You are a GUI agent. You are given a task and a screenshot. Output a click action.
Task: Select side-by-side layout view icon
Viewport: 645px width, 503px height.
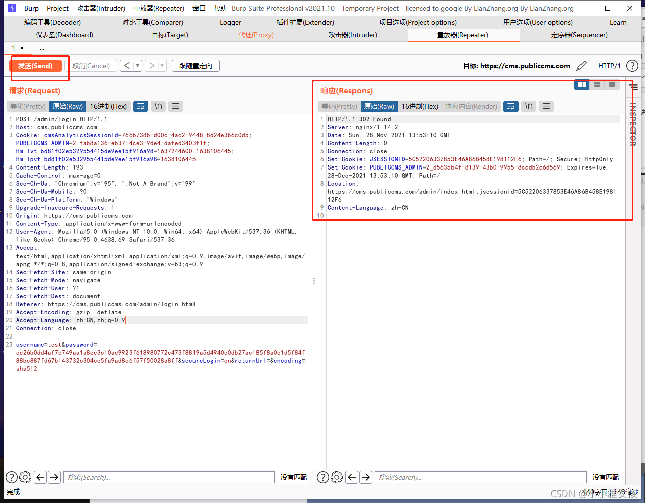coord(582,85)
